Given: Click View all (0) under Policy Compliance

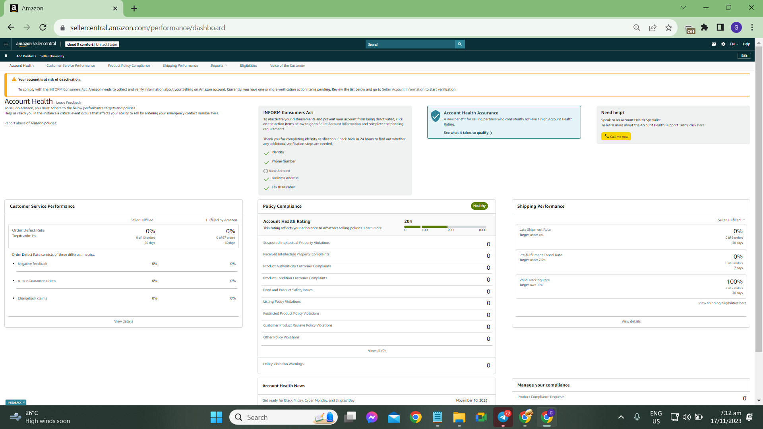Looking at the screenshot, I should (377, 351).
